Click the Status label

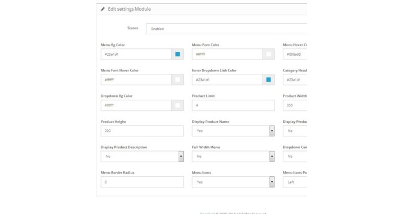(132, 28)
